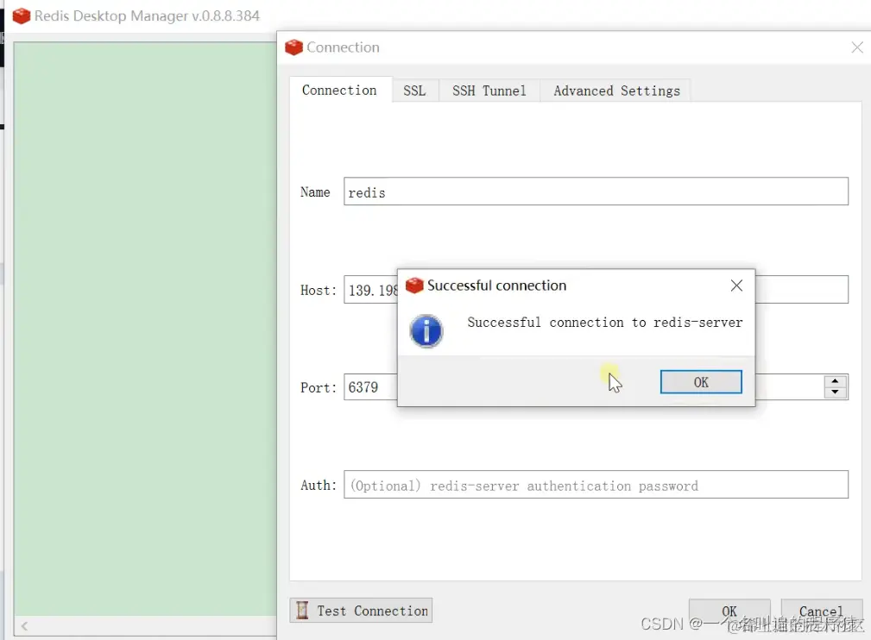The height and width of the screenshot is (640, 871).
Task: Click the Host label
Action: (x=319, y=290)
